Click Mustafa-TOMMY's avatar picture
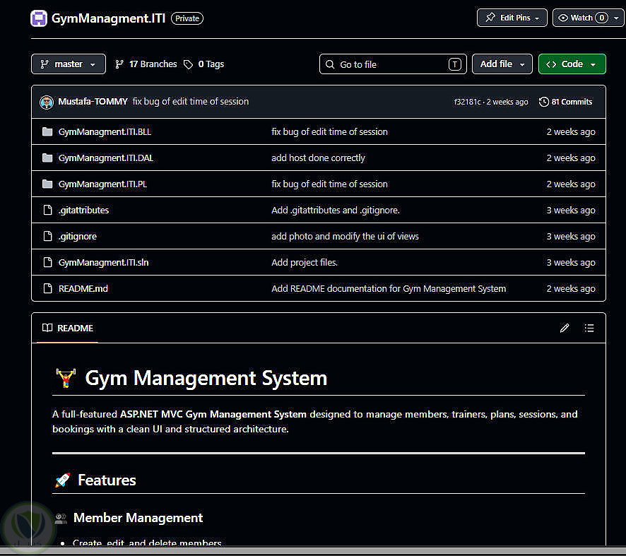This screenshot has width=626, height=556. click(x=47, y=102)
